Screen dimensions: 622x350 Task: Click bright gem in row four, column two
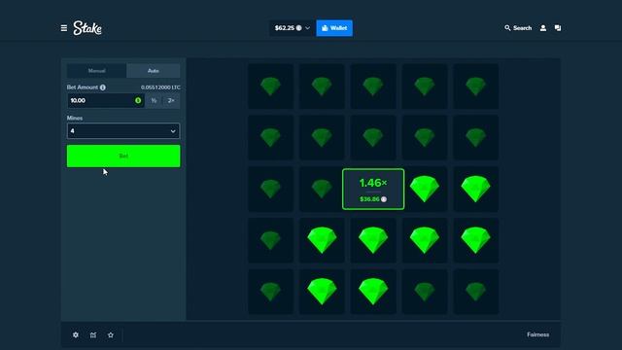pyautogui.click(x=322, y=240)
